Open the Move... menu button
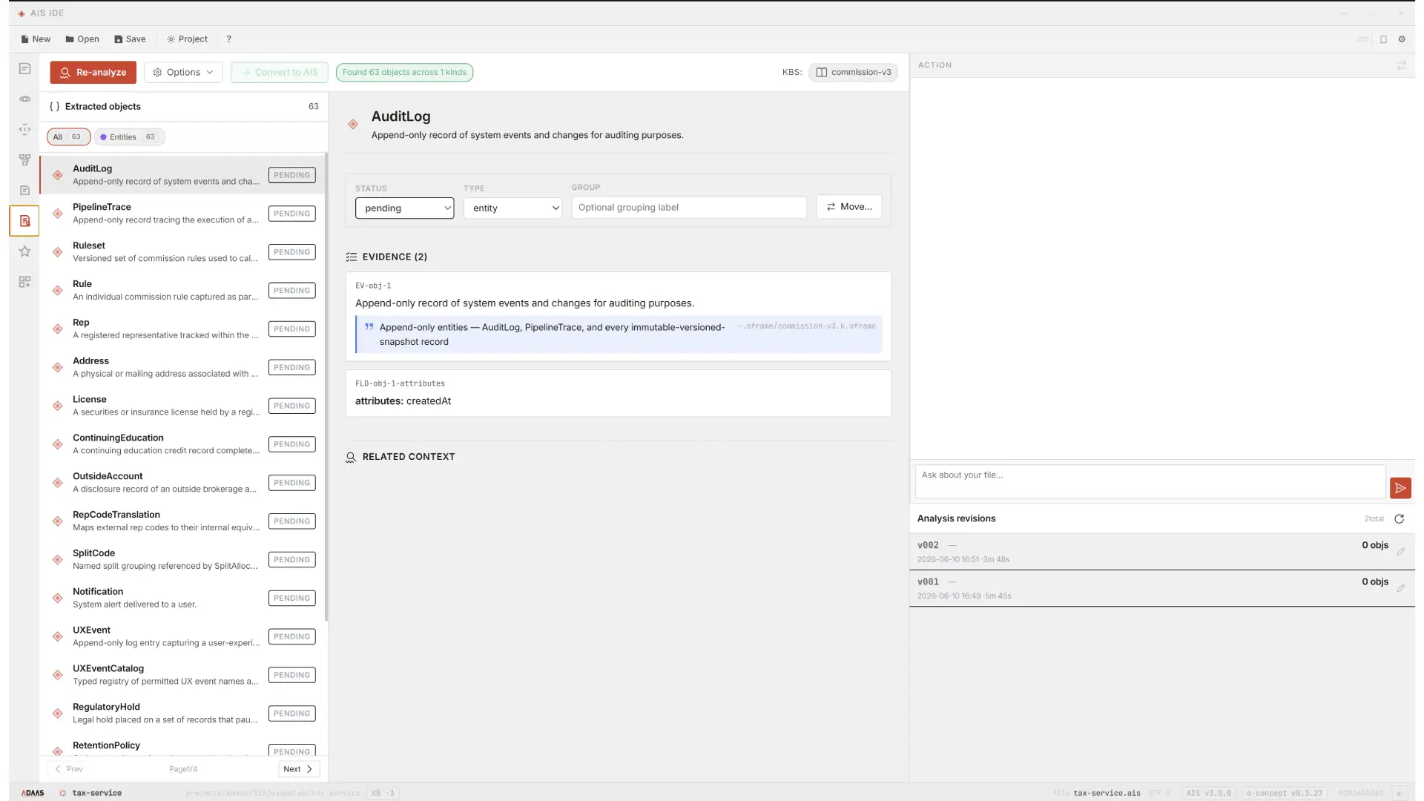1424x801 pixels. coord(849,207)
